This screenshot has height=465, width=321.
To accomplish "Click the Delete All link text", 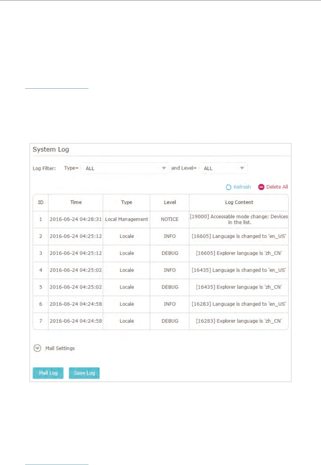I will click(x=277, y=187).
